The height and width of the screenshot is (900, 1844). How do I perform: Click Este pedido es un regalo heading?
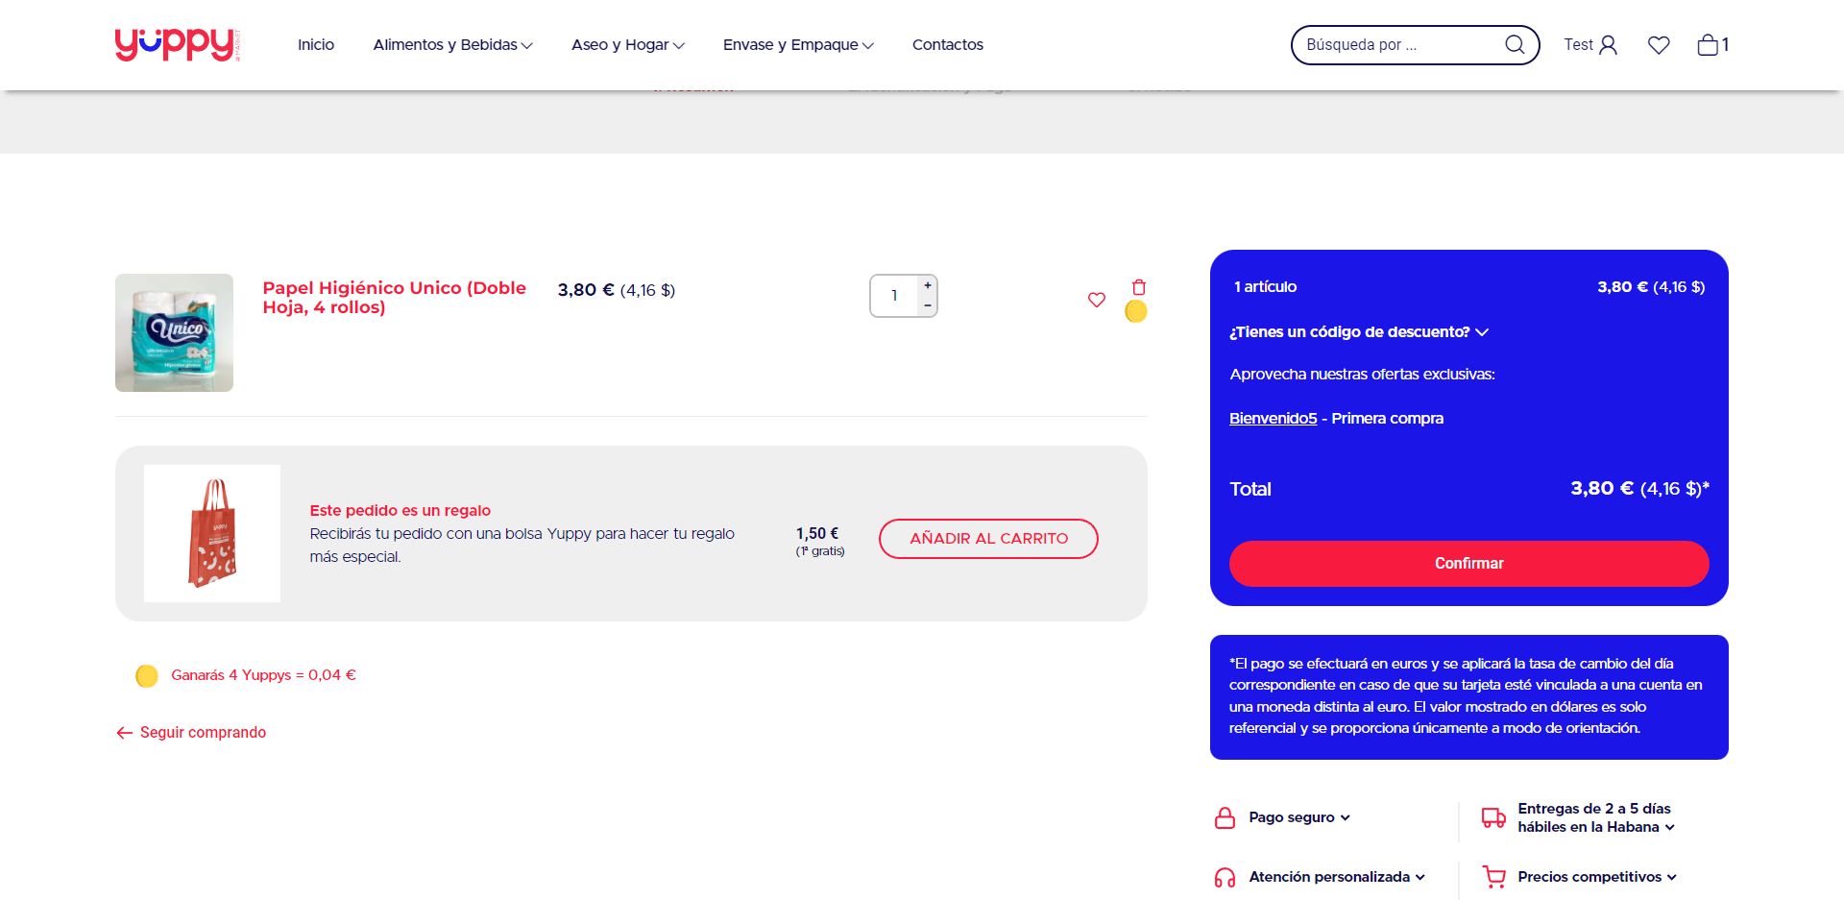tap(400, 511)
